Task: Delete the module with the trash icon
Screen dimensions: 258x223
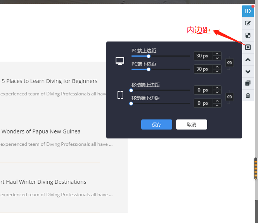Action: pos(248,95)
